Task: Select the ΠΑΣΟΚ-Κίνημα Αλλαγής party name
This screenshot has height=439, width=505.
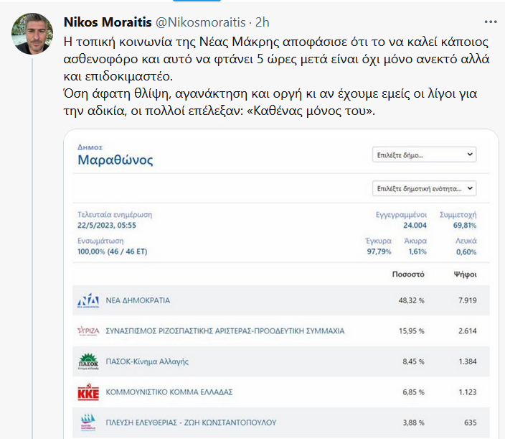Action: 147,361
